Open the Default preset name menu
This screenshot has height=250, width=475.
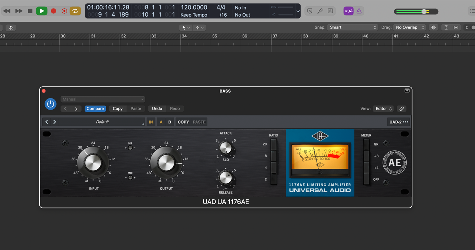coord(102,122)
